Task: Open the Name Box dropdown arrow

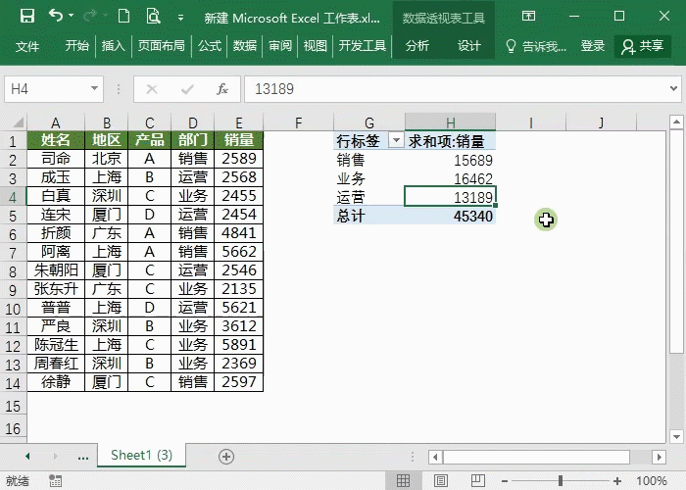Action: click(94, 89)
